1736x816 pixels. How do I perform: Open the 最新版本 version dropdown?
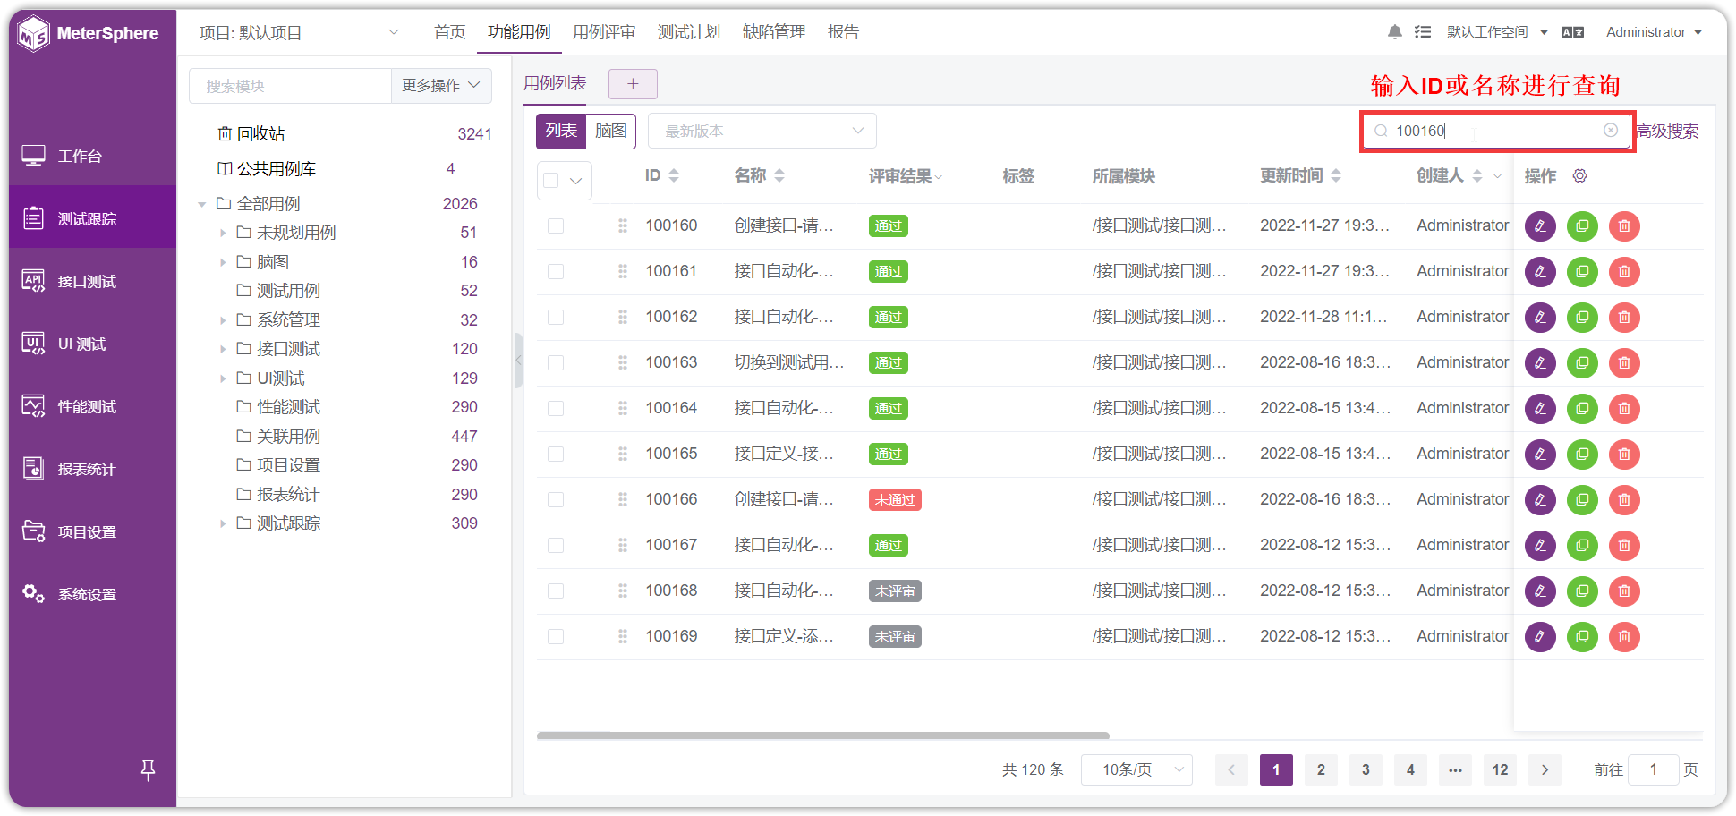(x=762, y=131)
